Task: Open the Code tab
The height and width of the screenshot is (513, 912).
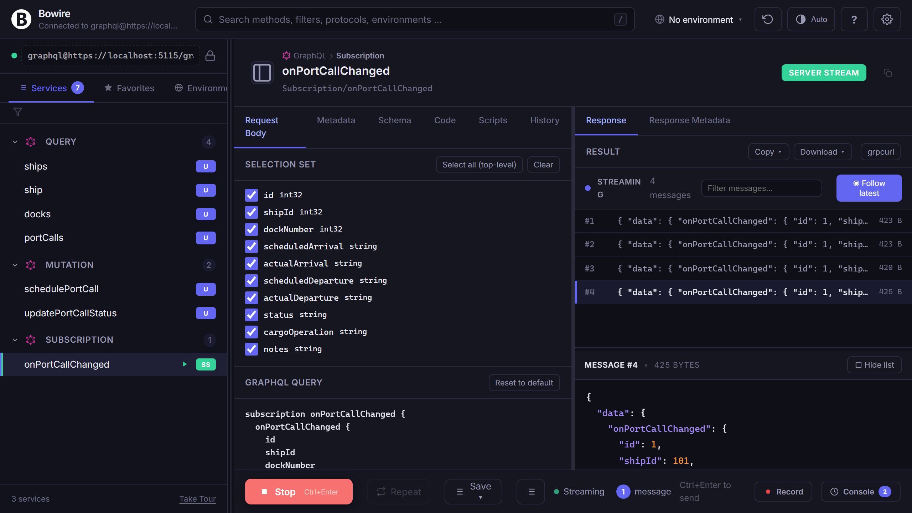Action: click(x=445, y=120)
